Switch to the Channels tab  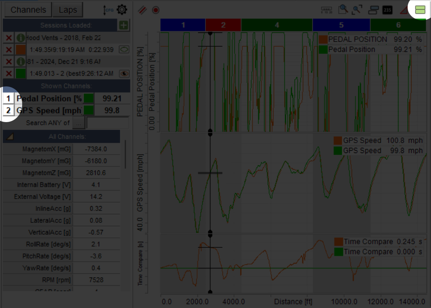28,10
